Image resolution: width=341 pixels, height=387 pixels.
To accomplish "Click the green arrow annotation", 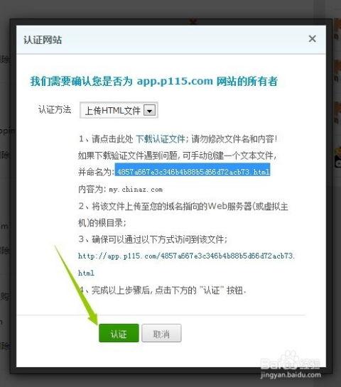I will [x=77, y=285].
